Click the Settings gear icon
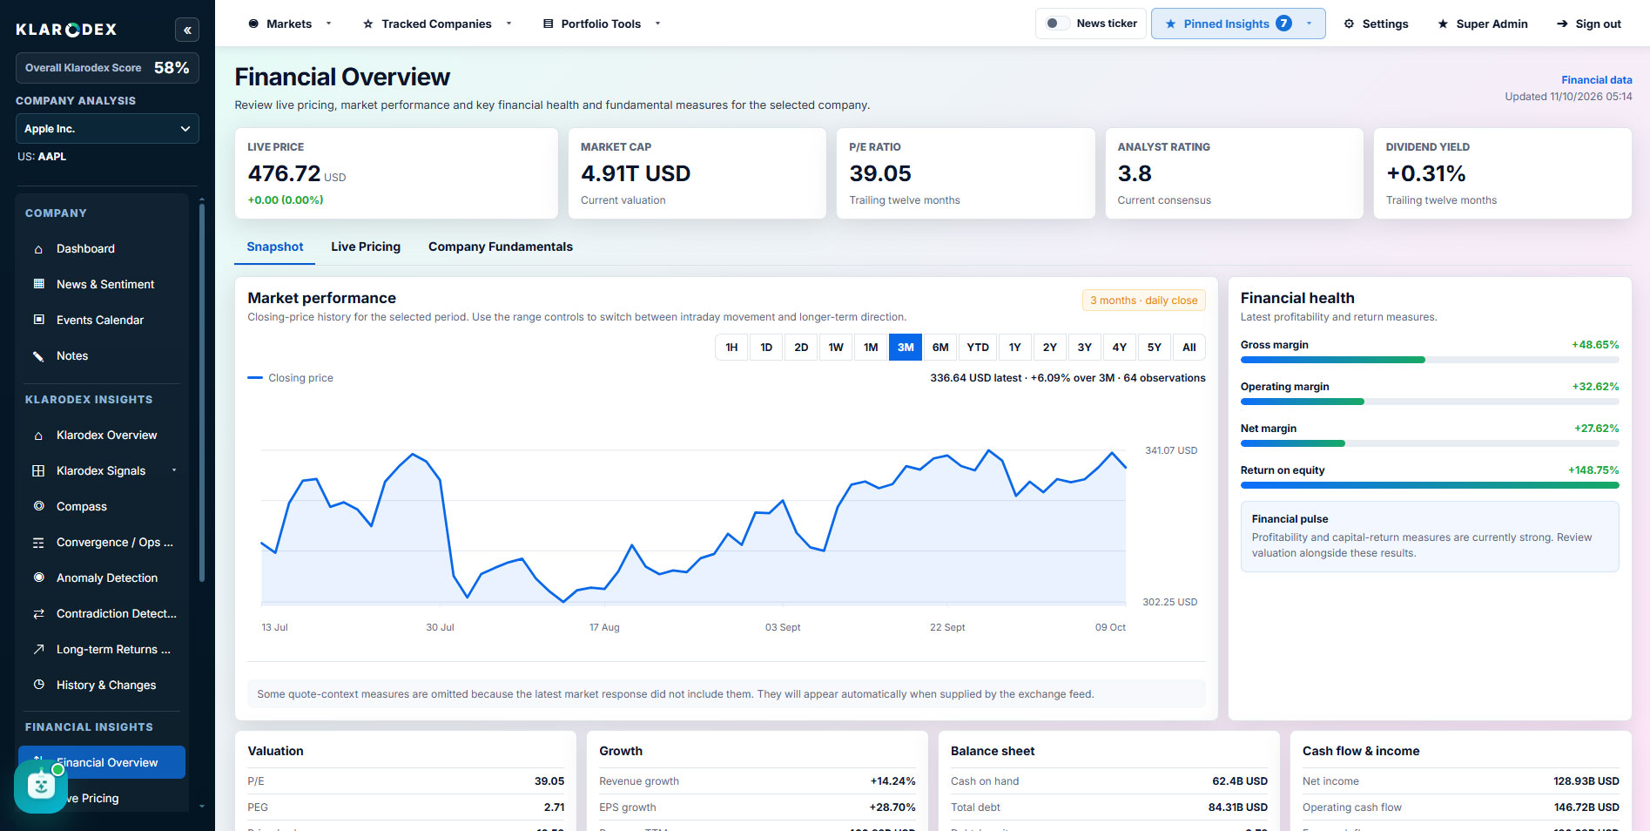 1349,24
